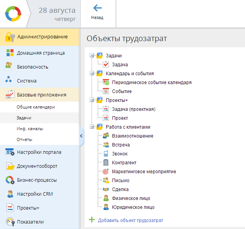Click the ELMA logo icon

[14, 14]
